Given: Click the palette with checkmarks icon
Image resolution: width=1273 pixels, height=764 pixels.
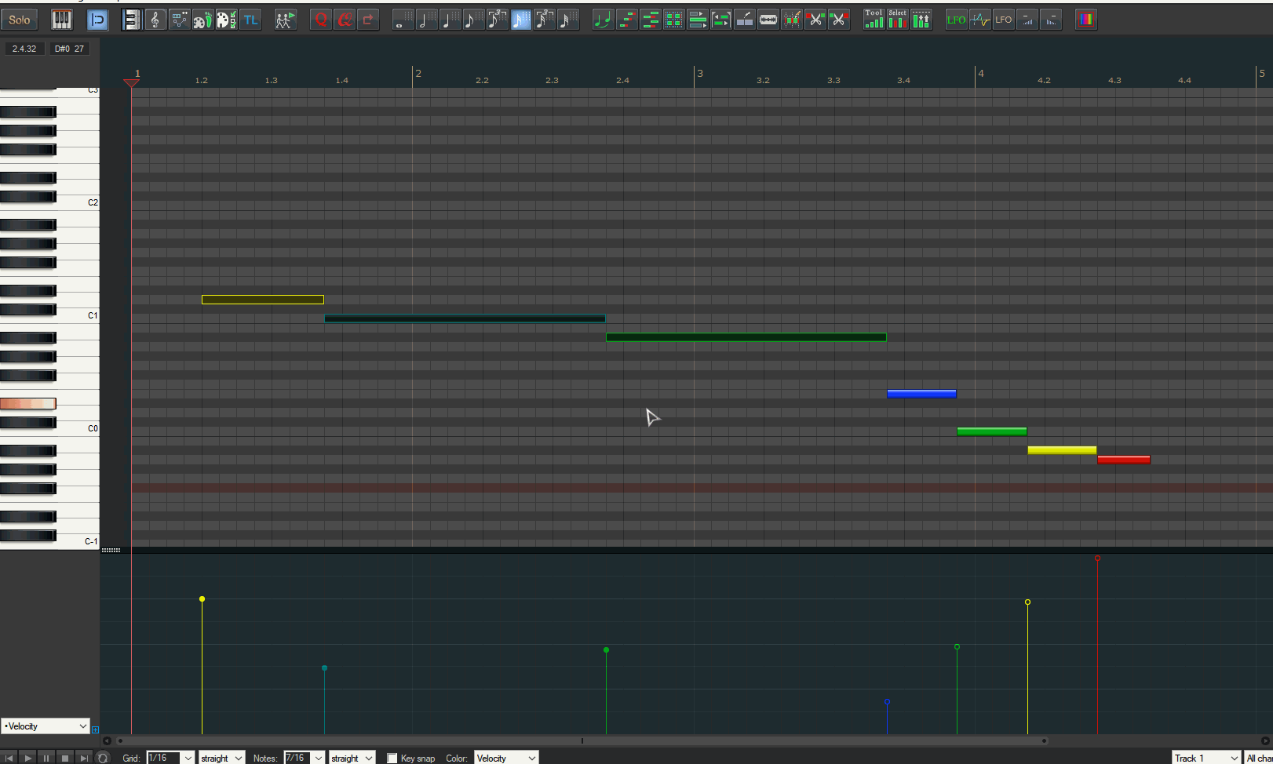Looking at the screenshot, I should (226, 20).
